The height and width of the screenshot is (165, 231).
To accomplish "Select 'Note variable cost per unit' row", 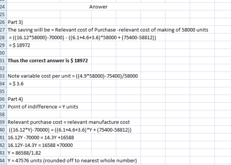I will point(73,76).
